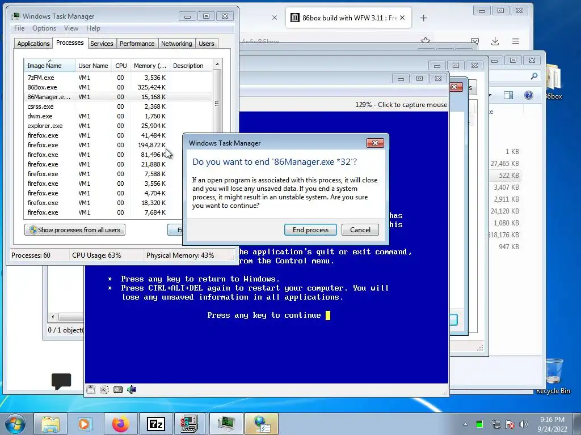Click the 86Box network status icon
This screenshot has width=581, height=435.
(118, 390)
